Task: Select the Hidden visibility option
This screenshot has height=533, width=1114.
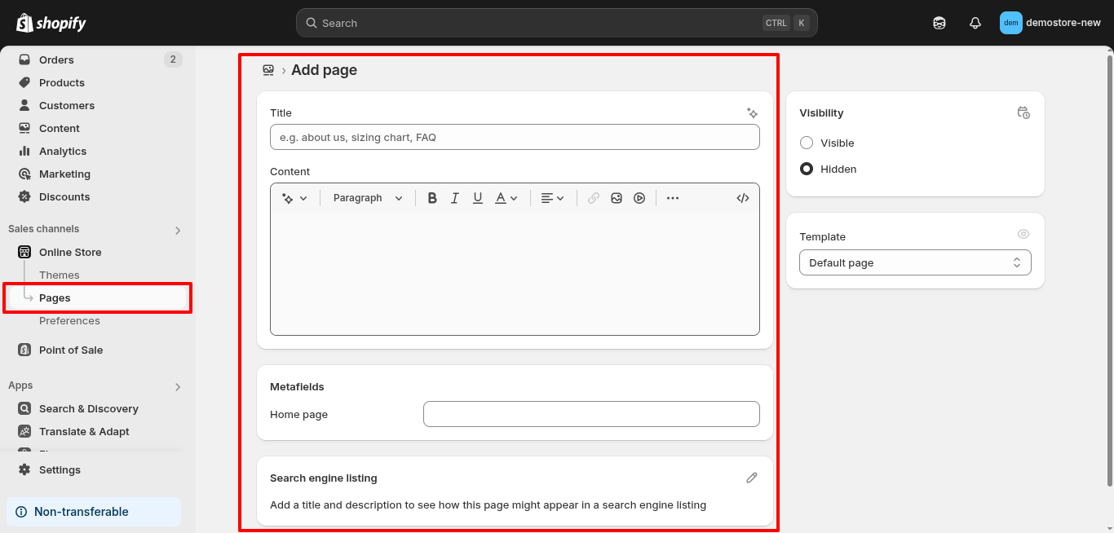Action: pos(807,169)
